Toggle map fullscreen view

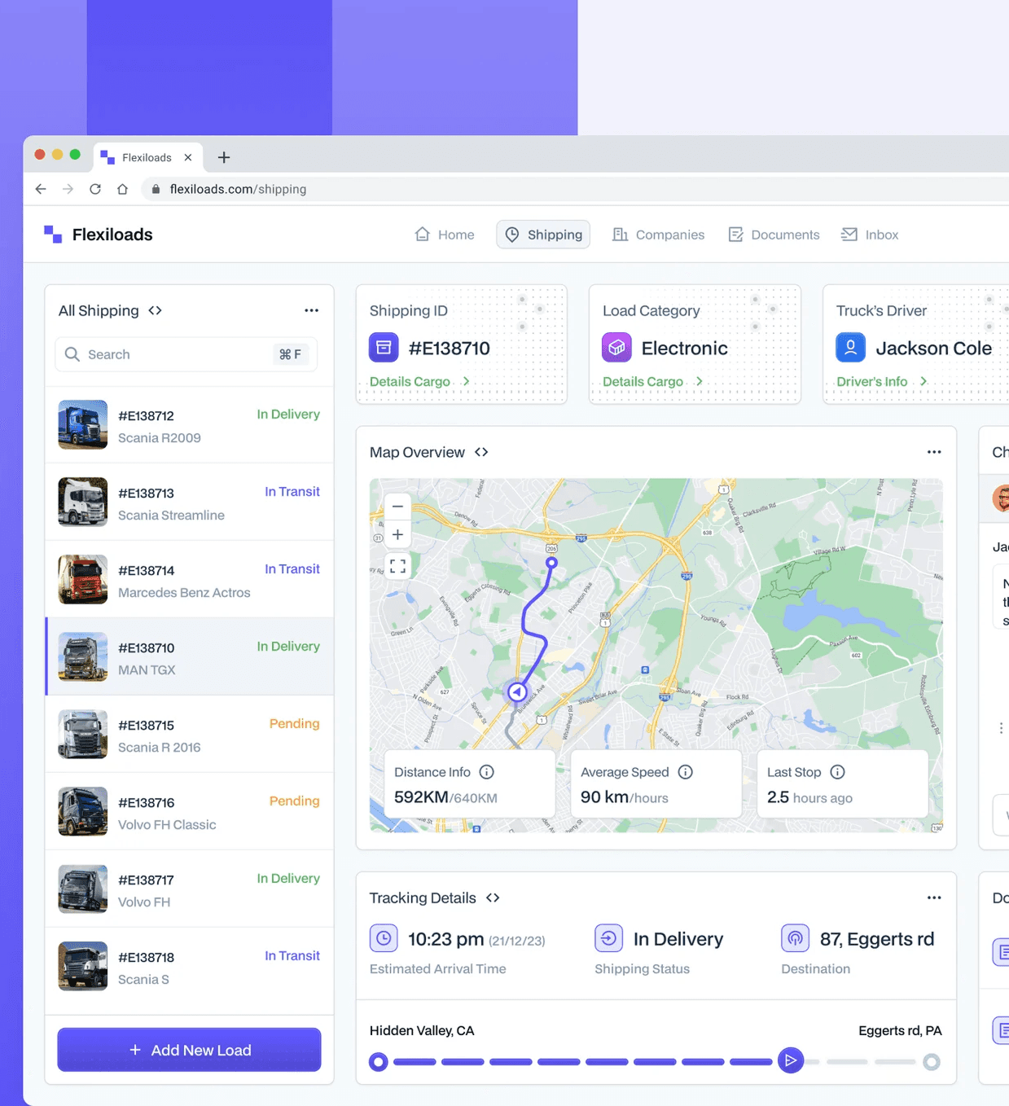coord(397,566)
